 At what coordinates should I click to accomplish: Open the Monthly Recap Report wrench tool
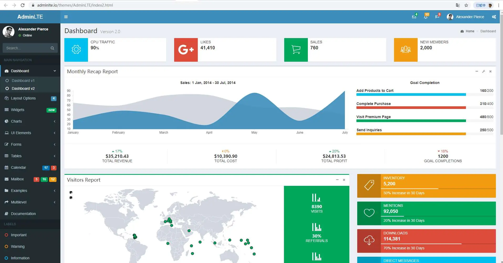(x=484, y=71)
